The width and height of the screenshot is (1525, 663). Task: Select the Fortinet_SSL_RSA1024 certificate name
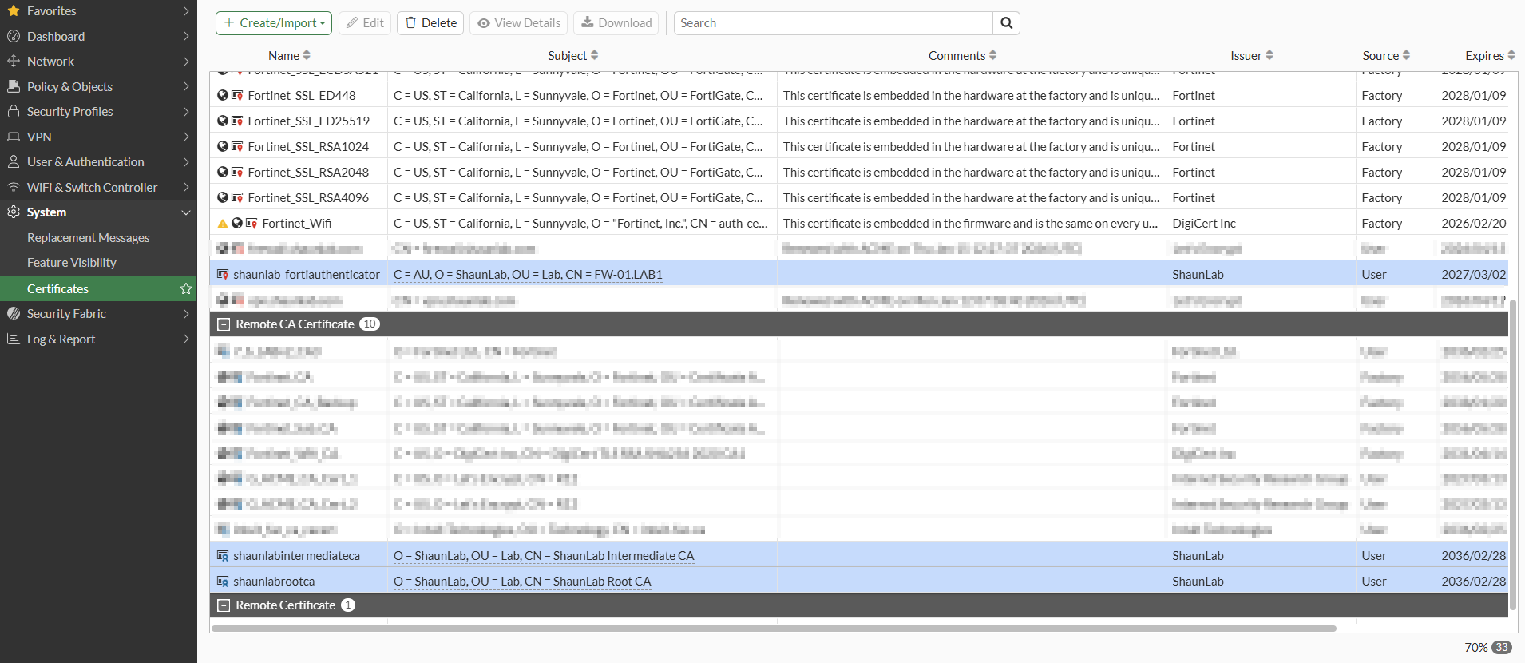tap(308, 147)
